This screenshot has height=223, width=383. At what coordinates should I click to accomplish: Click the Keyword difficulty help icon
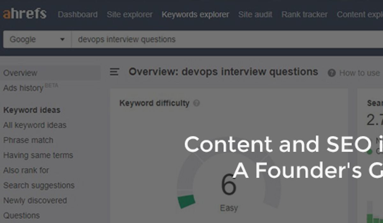pos(197,103)
